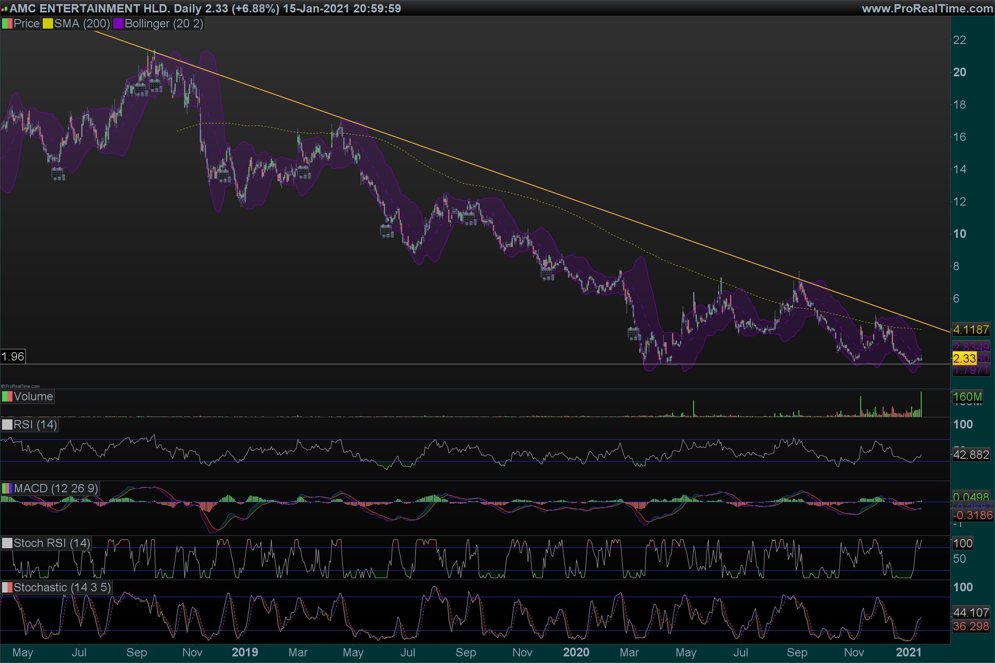Open the Bollinger (20 2) indicator label
Viewport: 995px width, 663px height.
(x=164, y=24)
